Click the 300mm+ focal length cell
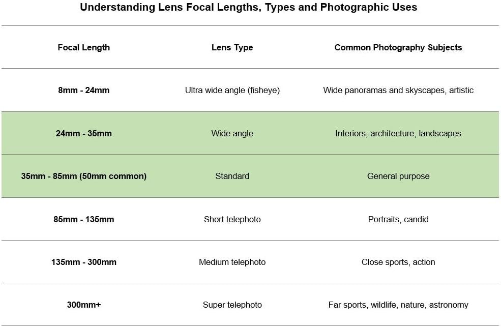The width and height of the screenshot is (501, 327). pyautogui.click(x=84, y=305)
